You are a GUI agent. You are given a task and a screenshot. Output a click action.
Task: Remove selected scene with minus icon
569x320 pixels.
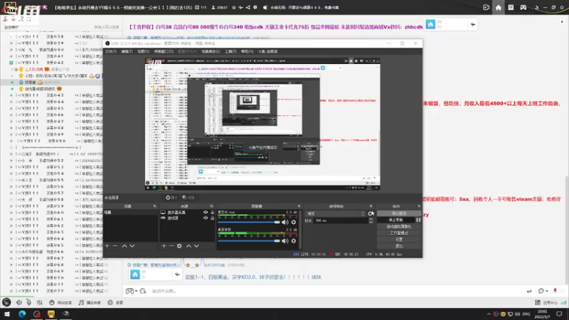coord(115,246)
